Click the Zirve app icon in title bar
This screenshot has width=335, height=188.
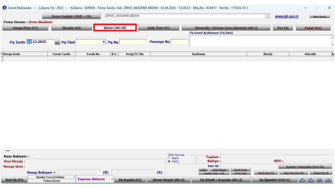5,8
